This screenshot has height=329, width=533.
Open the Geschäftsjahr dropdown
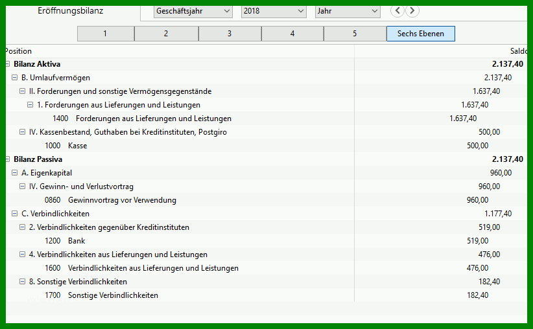(x=193, y=11)
